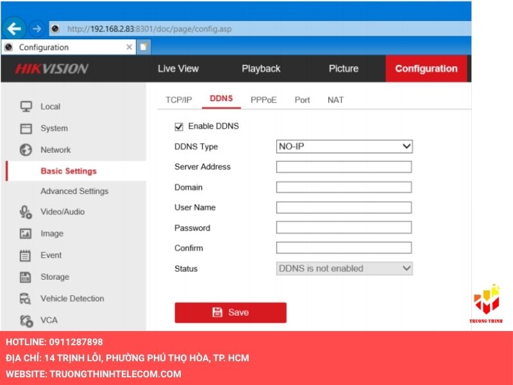
Task: Click the Local monitor icon
Action: coord(26,107)
